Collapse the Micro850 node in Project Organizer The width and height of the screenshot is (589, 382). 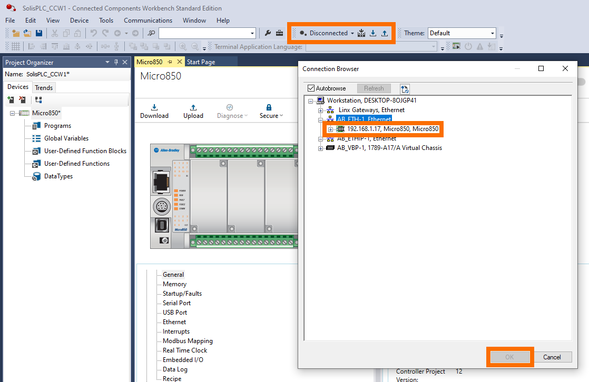pyautogui.click(x=13, y=113)
